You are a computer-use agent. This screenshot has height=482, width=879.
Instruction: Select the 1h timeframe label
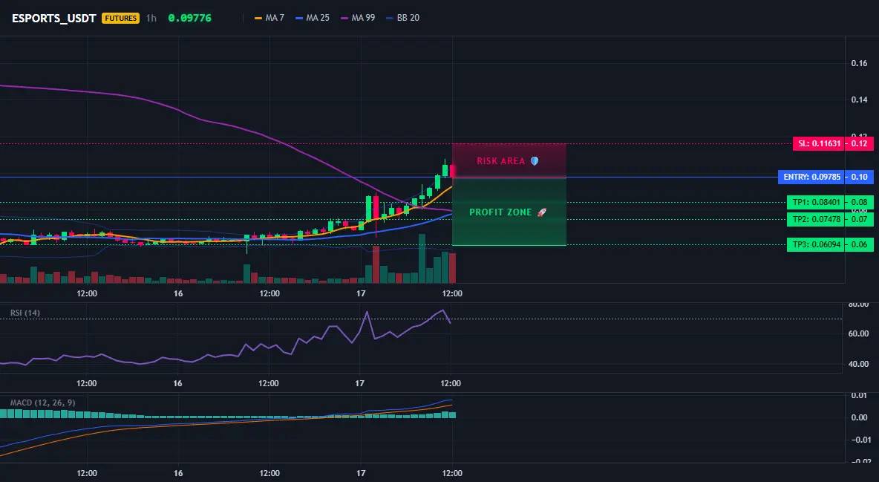point(151,18)
